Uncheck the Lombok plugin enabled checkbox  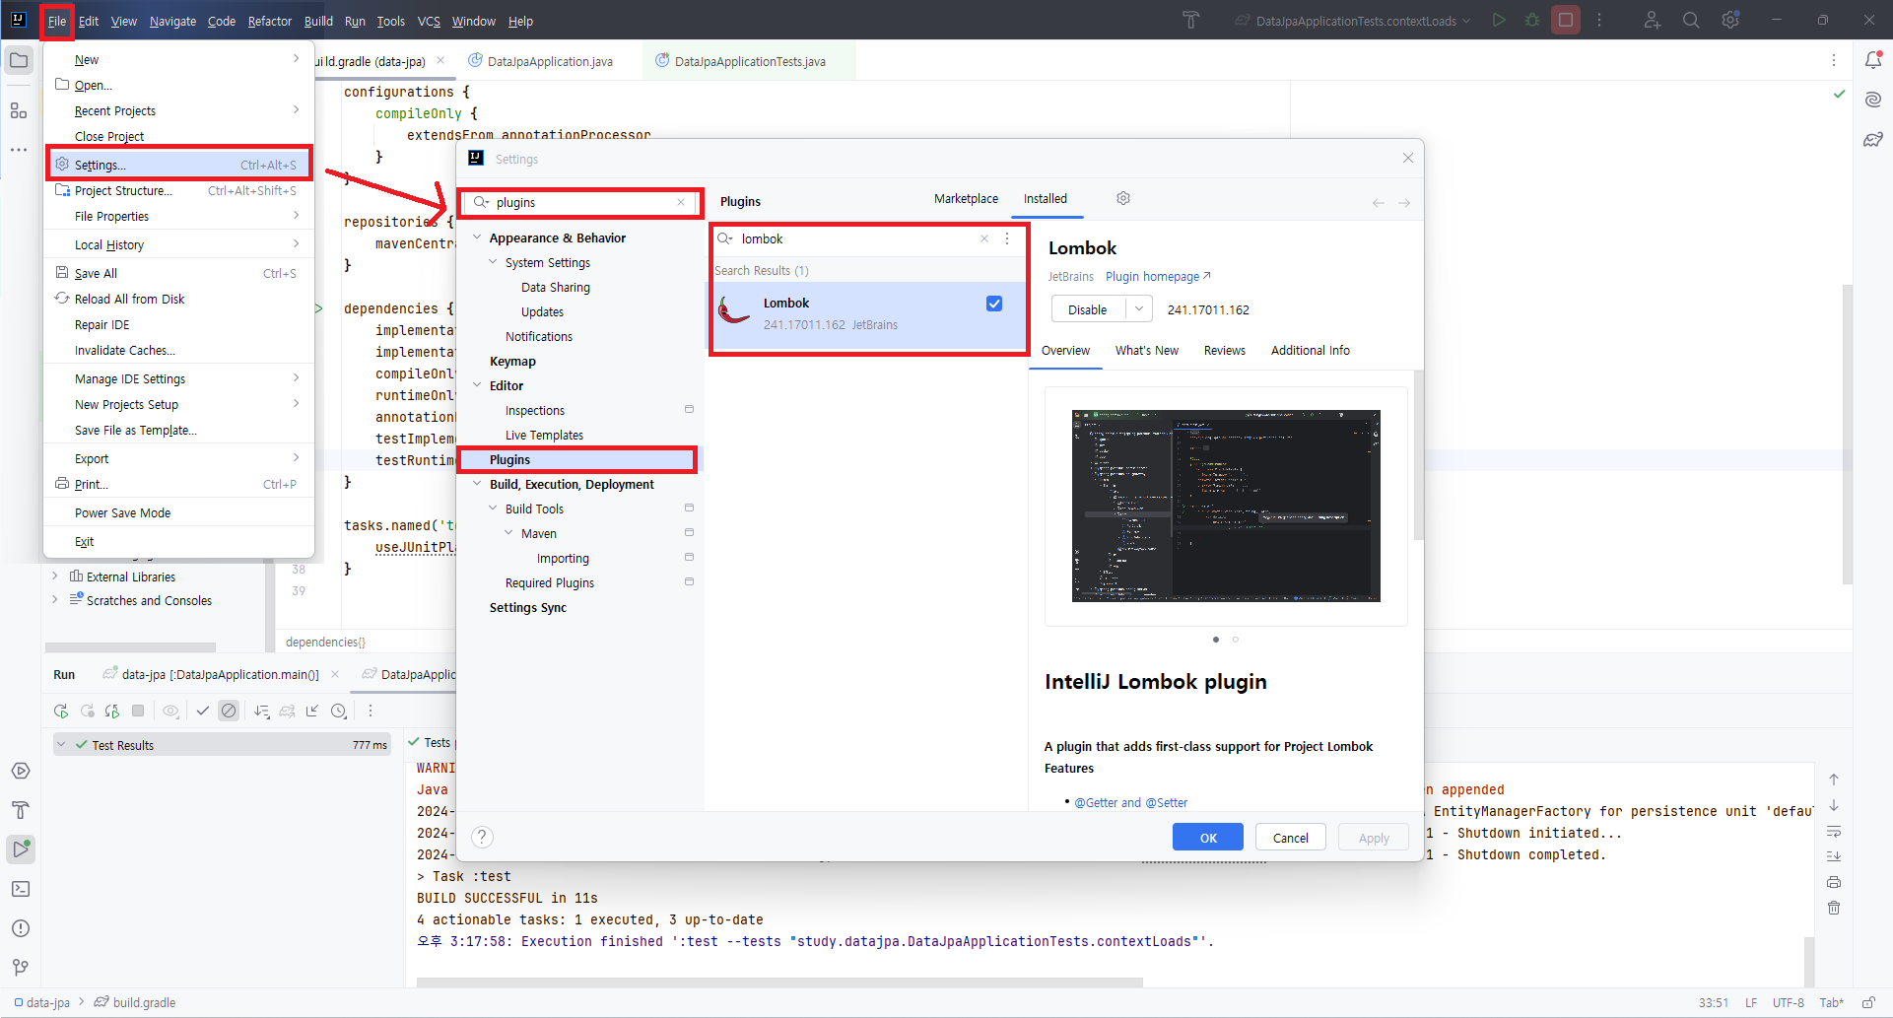point(994,304)
